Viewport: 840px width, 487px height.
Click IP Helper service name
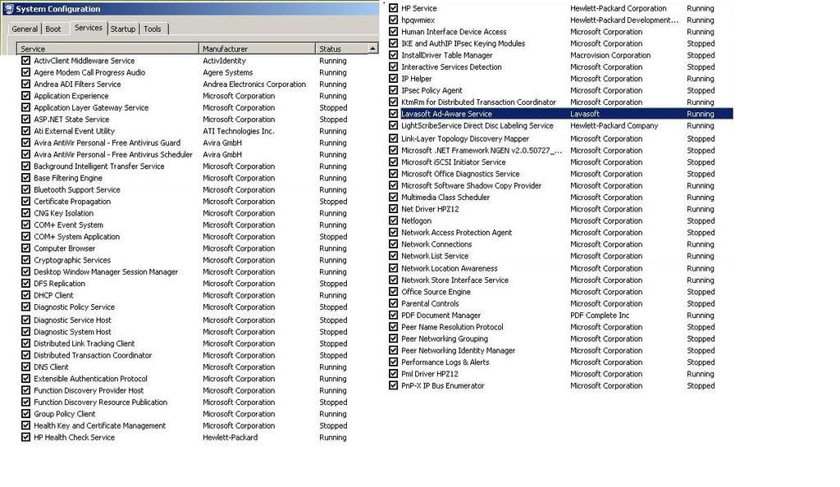point(416,79)
